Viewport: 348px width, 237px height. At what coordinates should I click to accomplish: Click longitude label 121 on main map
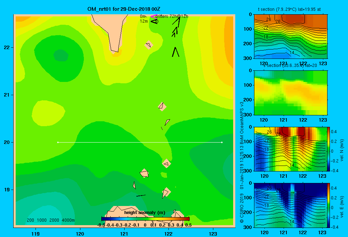pyautogui.click(x=124, y=234)
